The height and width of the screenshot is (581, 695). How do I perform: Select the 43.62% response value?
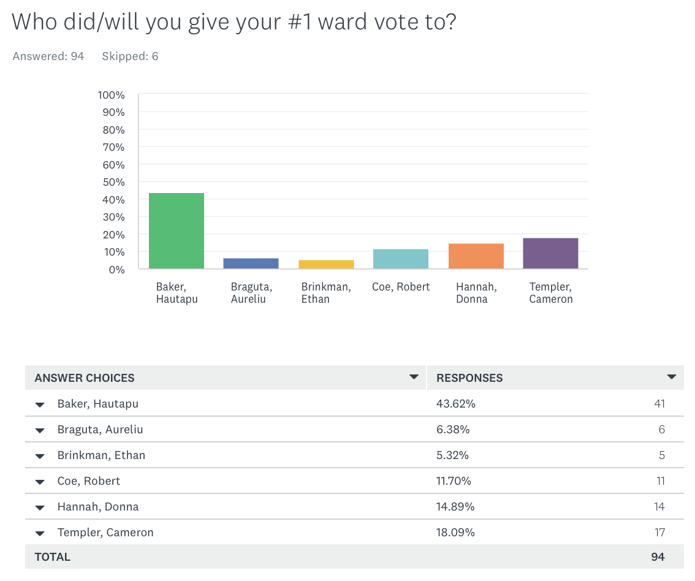click(456, 404)
